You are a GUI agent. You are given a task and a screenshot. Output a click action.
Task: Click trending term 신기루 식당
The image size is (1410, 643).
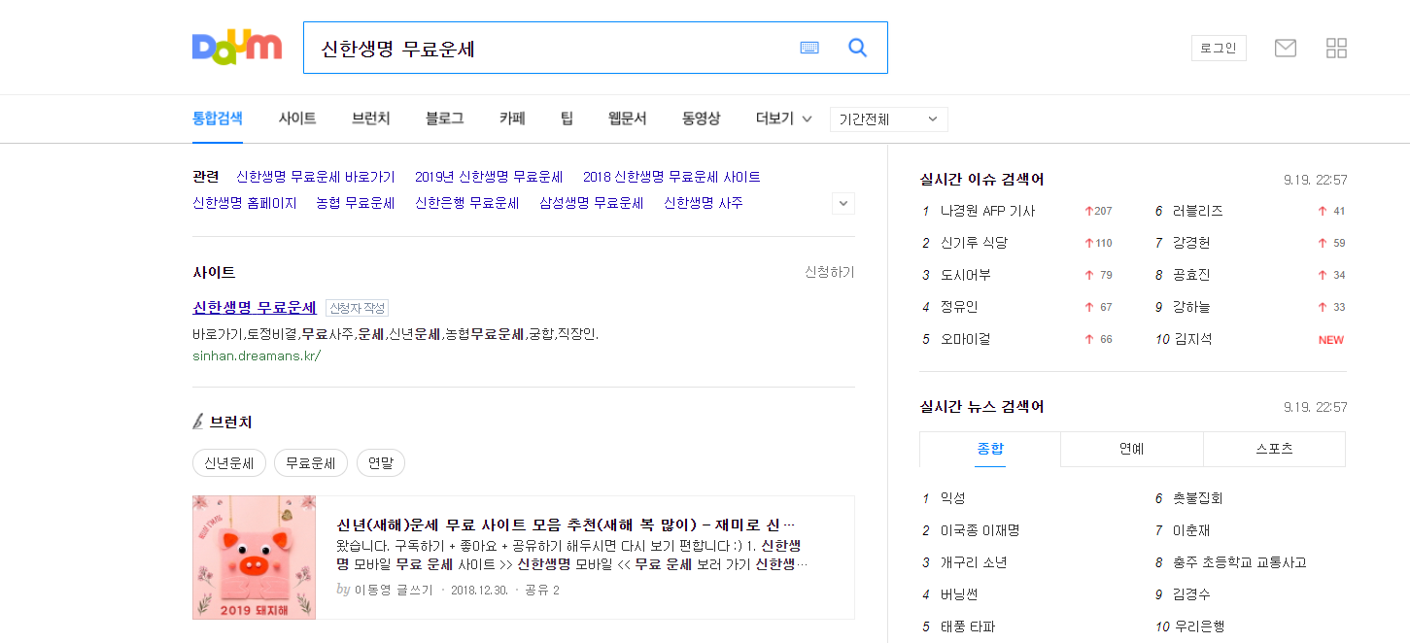974,243
